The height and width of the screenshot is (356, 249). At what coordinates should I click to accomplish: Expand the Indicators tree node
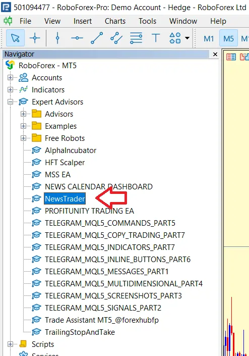point(10,90)
